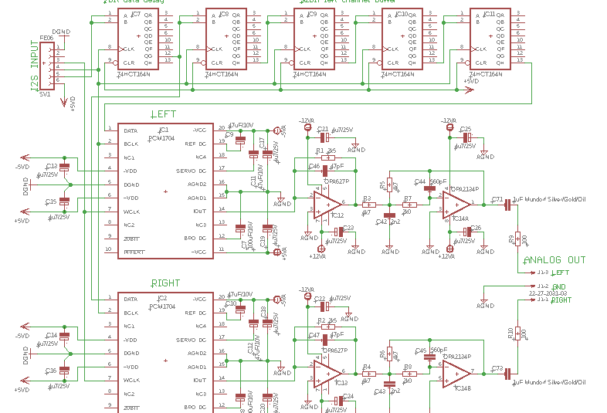
Task: Select capacitor C46 47pF symbol
Action: tap(325, 171)
